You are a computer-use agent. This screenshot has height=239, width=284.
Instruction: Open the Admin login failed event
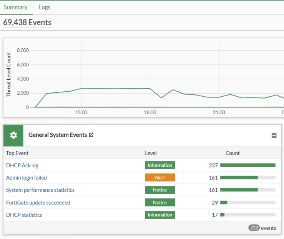point(27,178)
